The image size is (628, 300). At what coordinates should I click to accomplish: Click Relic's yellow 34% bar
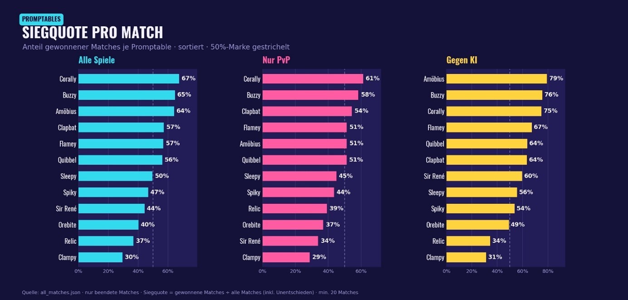[468, 241]
